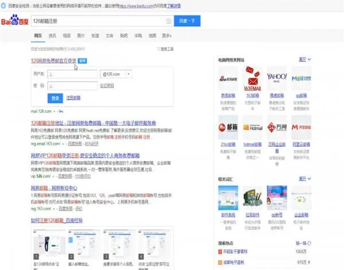The height and width of the screenshot is (270, 344).
Task: Open 百度快照 under vip.126.com
Action: 65,176
